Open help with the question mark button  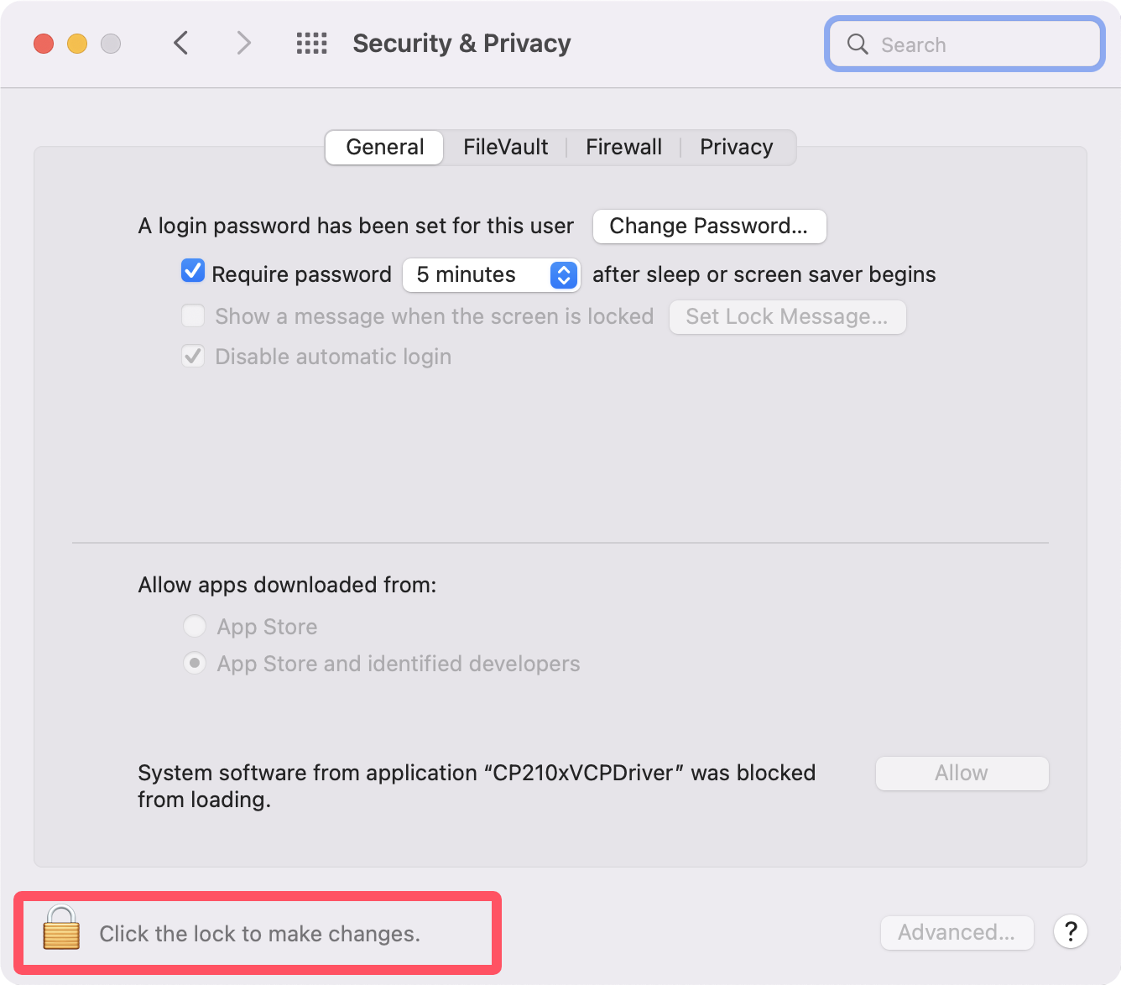pos(1071,931)
